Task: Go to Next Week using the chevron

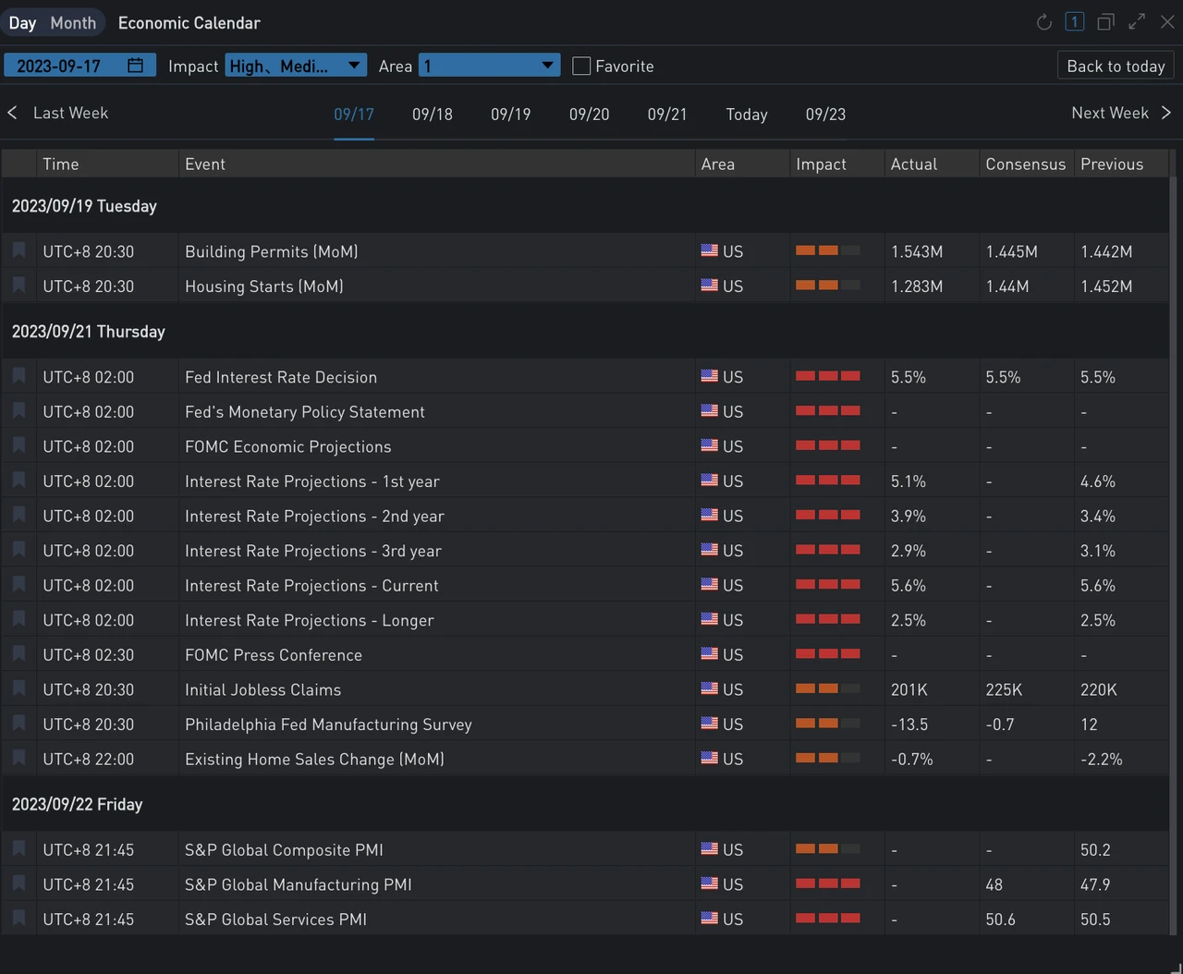Action: (1165, 113)
